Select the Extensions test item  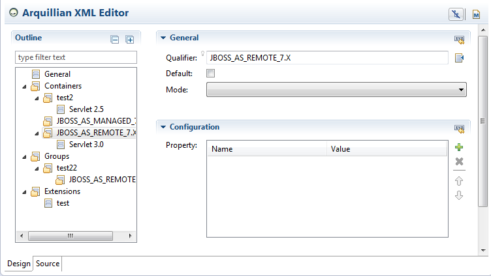point(62,203)
